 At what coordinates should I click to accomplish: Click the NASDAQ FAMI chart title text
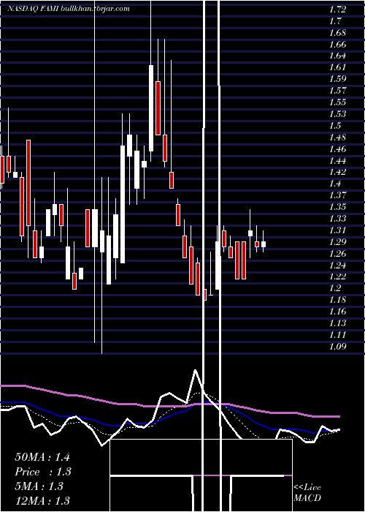pyautogui.click(x=69, y=9)
